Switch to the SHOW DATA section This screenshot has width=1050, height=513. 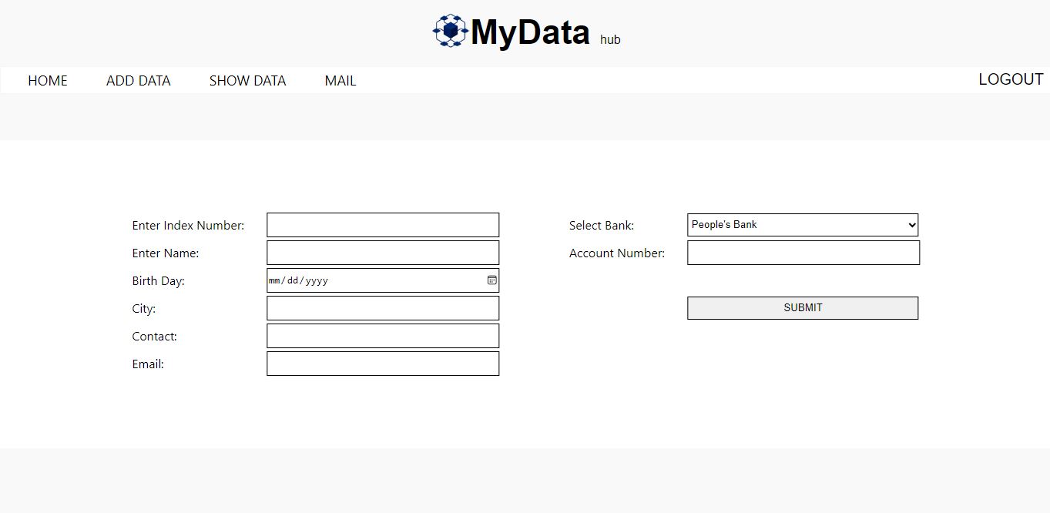point(247,80)
